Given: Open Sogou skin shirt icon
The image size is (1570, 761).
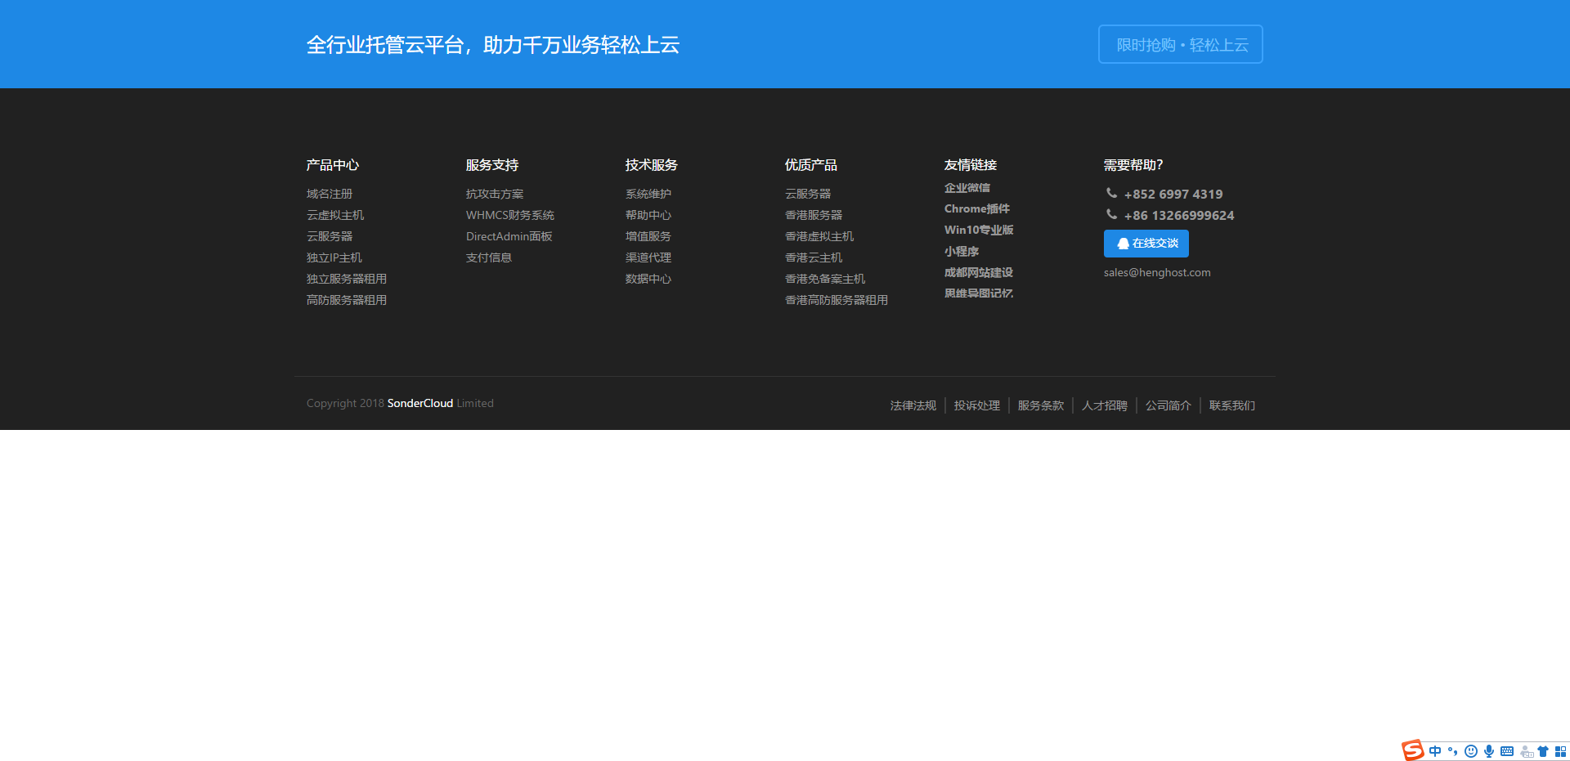Looking at the screenshot, I should pyautogui.click(x=1543, y=751).
